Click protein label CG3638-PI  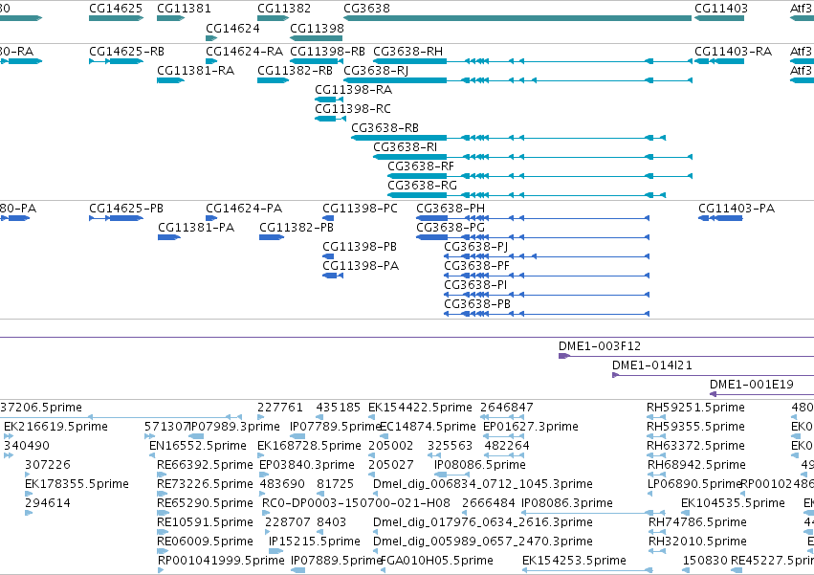tap(475, 285)
